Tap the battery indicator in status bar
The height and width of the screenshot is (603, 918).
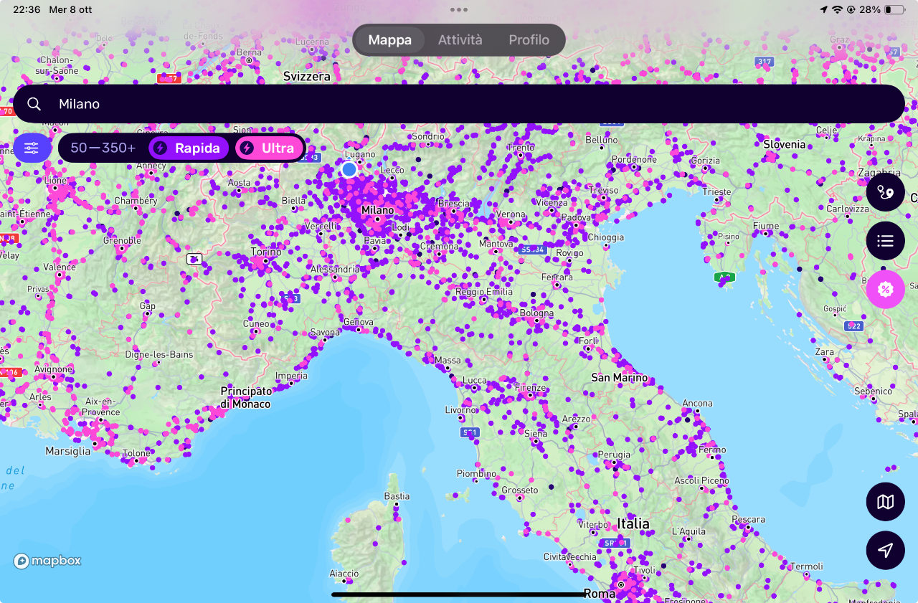pyautogui.click(x=894, y=10)
